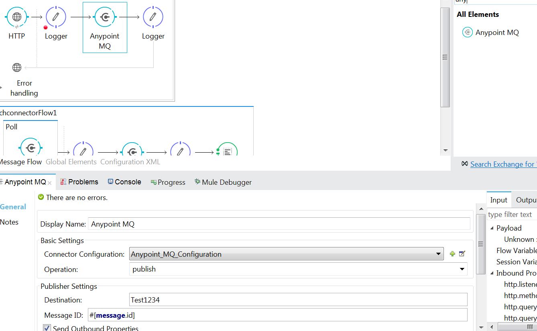
Task: Toggle the Send Outbound Properties checkbox
Action: [x=47, y=328]
